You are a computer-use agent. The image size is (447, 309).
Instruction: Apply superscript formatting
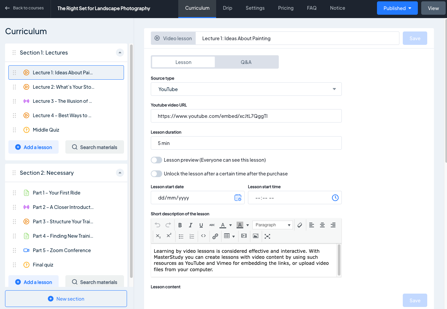(169, 236)
